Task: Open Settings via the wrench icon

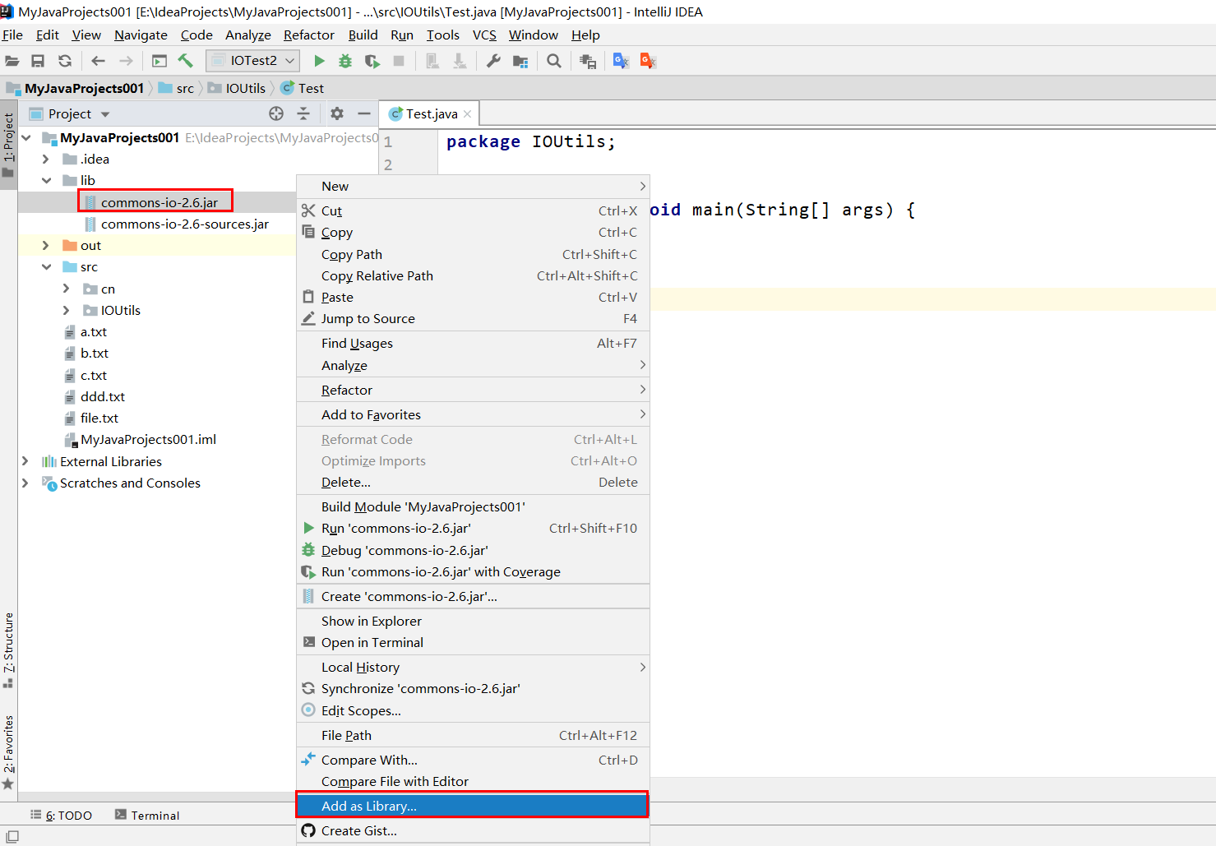Action: [x=493, y=61]
